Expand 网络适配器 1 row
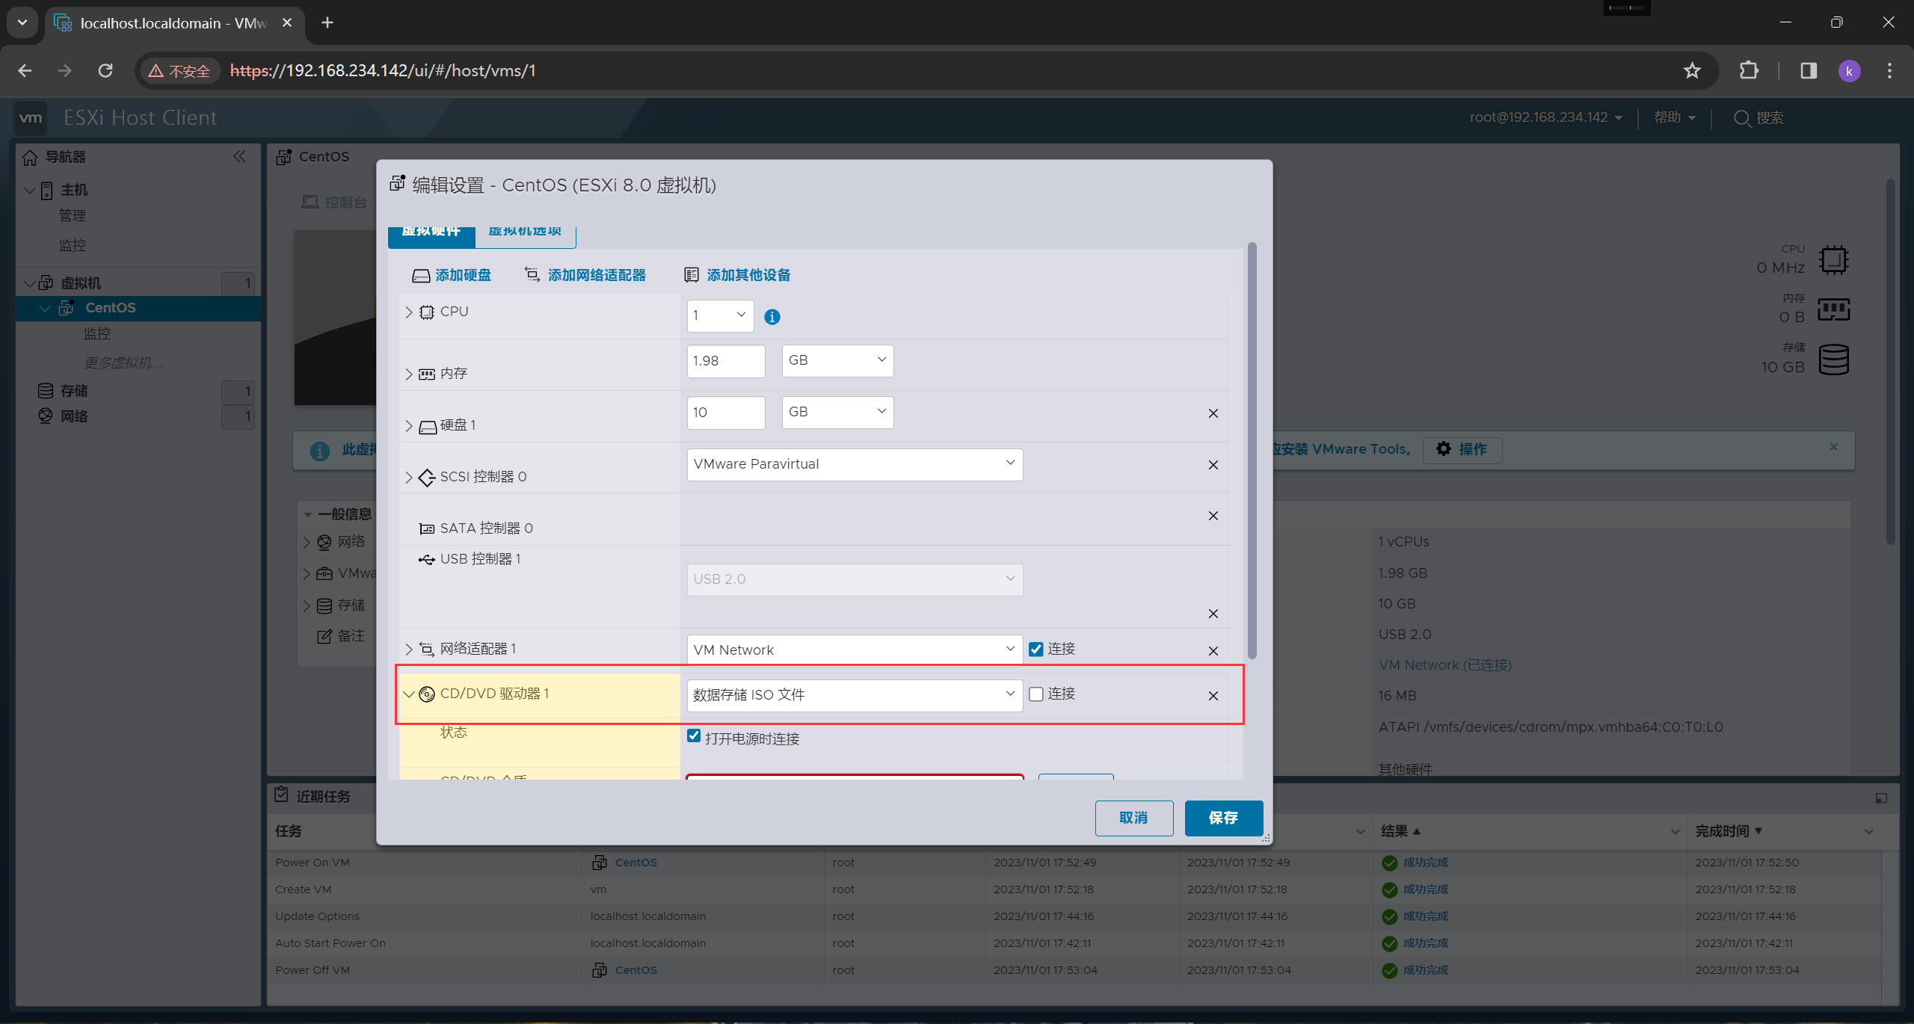The image size is (1914, 1024). coord(409,649)
